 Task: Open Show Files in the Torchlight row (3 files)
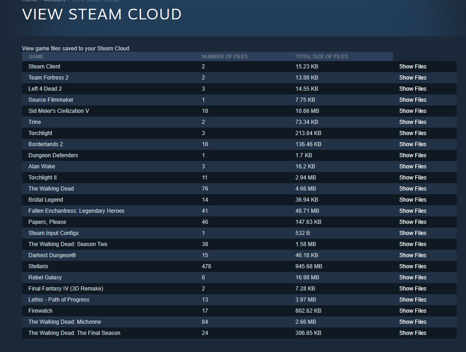tap(412, 133)
